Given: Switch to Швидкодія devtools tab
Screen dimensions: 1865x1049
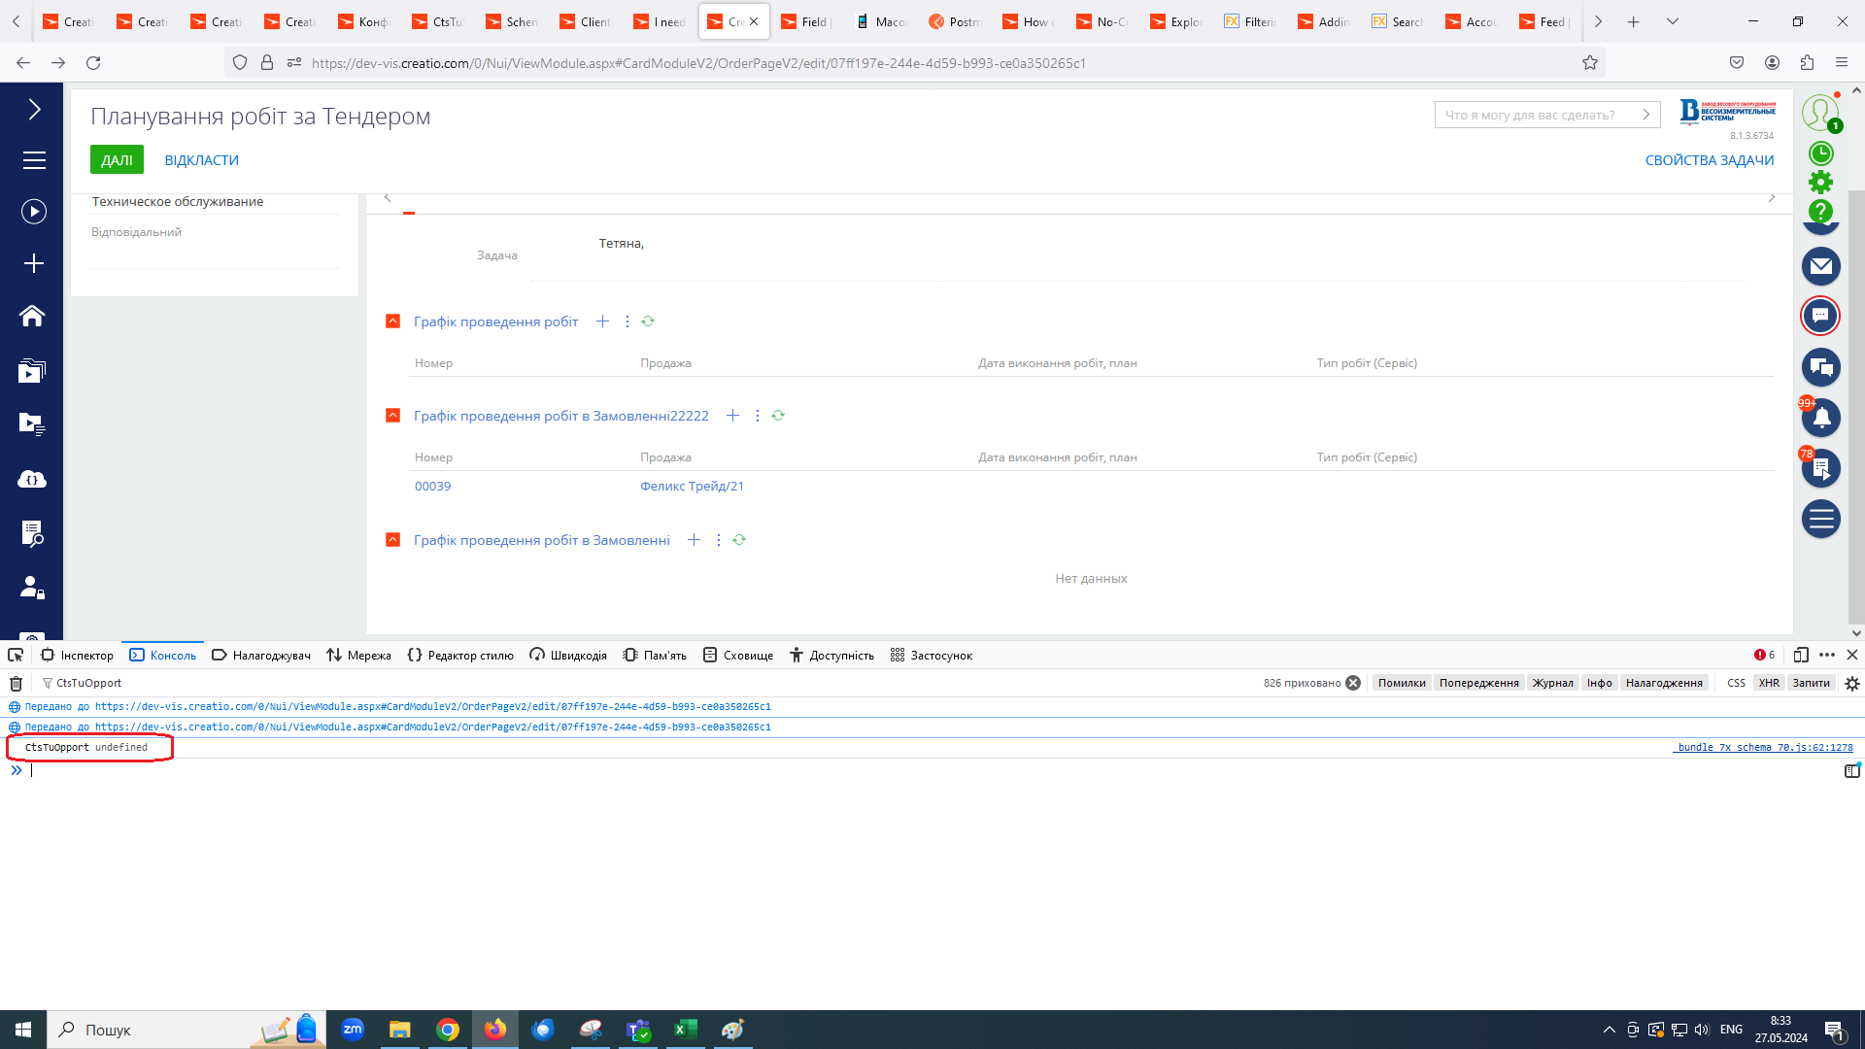Looking at the screenshot, I should click(x=568, y=656).
